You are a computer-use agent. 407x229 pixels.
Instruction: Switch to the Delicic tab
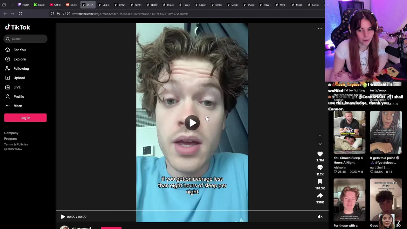(232, 5)
